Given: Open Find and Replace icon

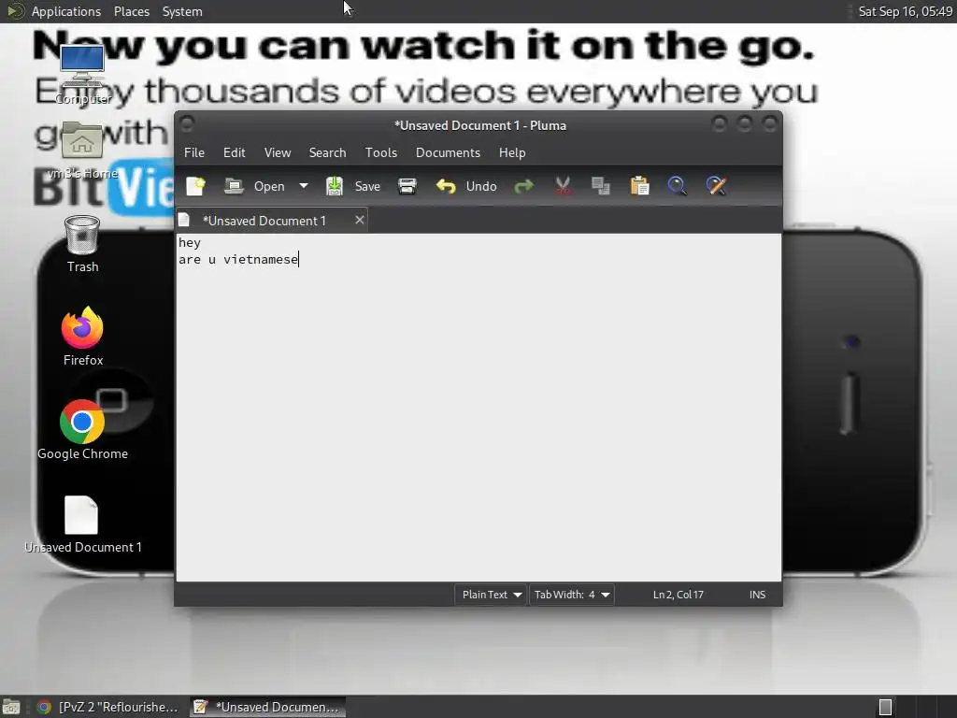Looking at the screenshot, I should [x=717, y=186].
